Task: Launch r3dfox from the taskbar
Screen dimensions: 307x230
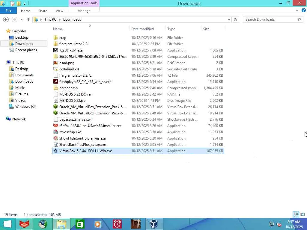Action: 24,224
